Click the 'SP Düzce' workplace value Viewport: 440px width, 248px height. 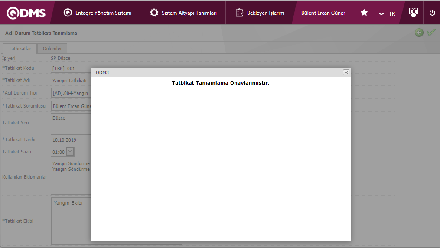[61, 58]
